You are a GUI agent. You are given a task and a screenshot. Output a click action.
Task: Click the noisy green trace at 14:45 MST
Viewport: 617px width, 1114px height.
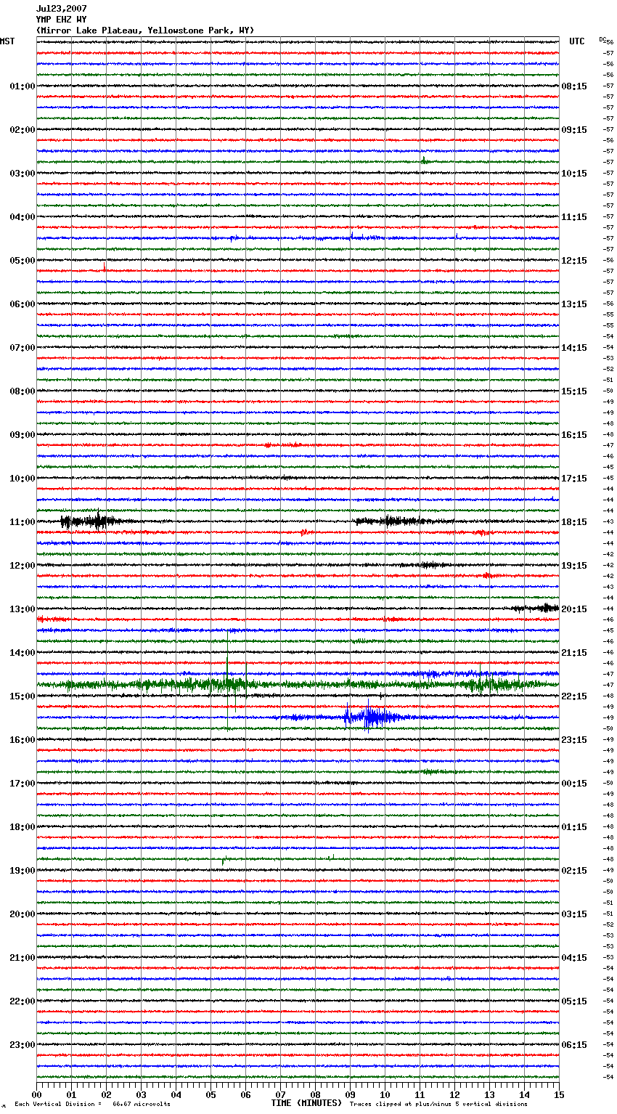pyautogui.click(x=298, y=684)
